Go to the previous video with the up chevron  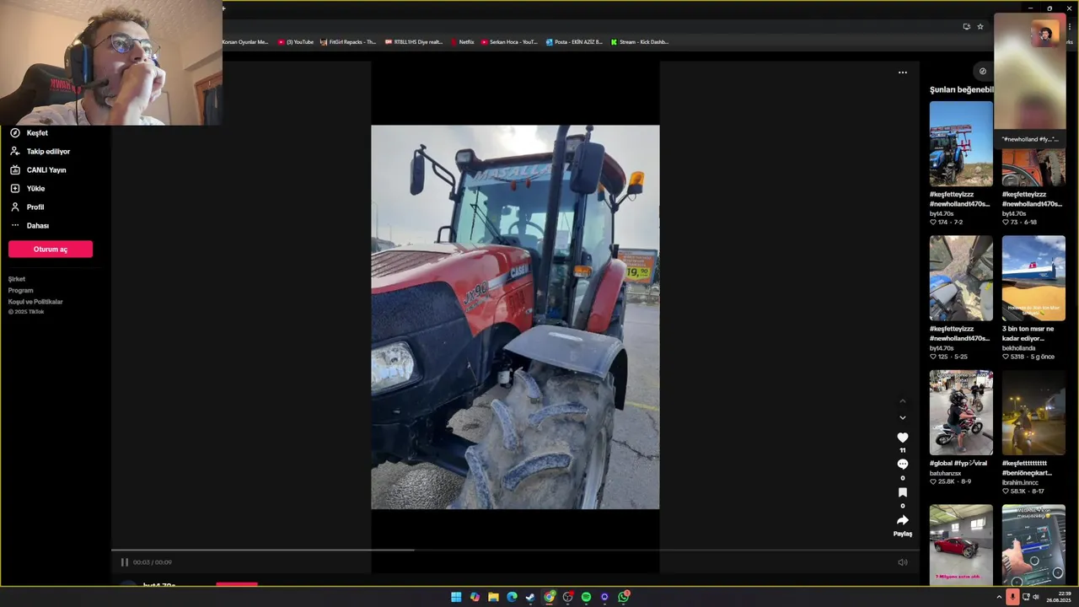903,400
